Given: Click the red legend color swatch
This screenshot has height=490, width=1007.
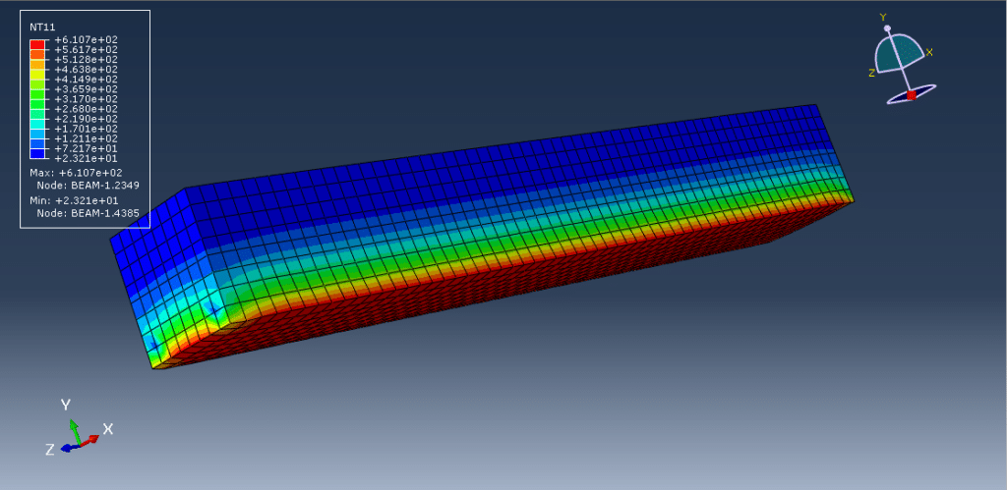Looking at the screenshot, I should click(x=37, y=44).
